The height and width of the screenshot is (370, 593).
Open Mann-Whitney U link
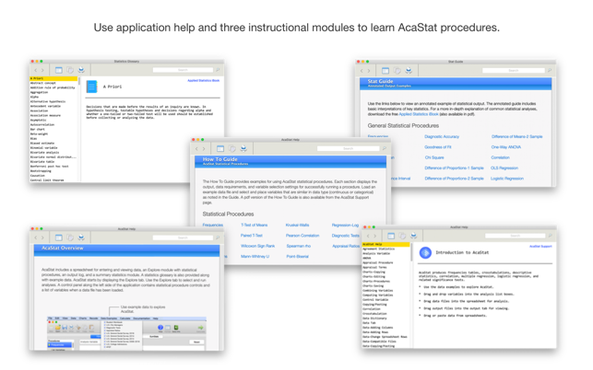pos(255,257)
